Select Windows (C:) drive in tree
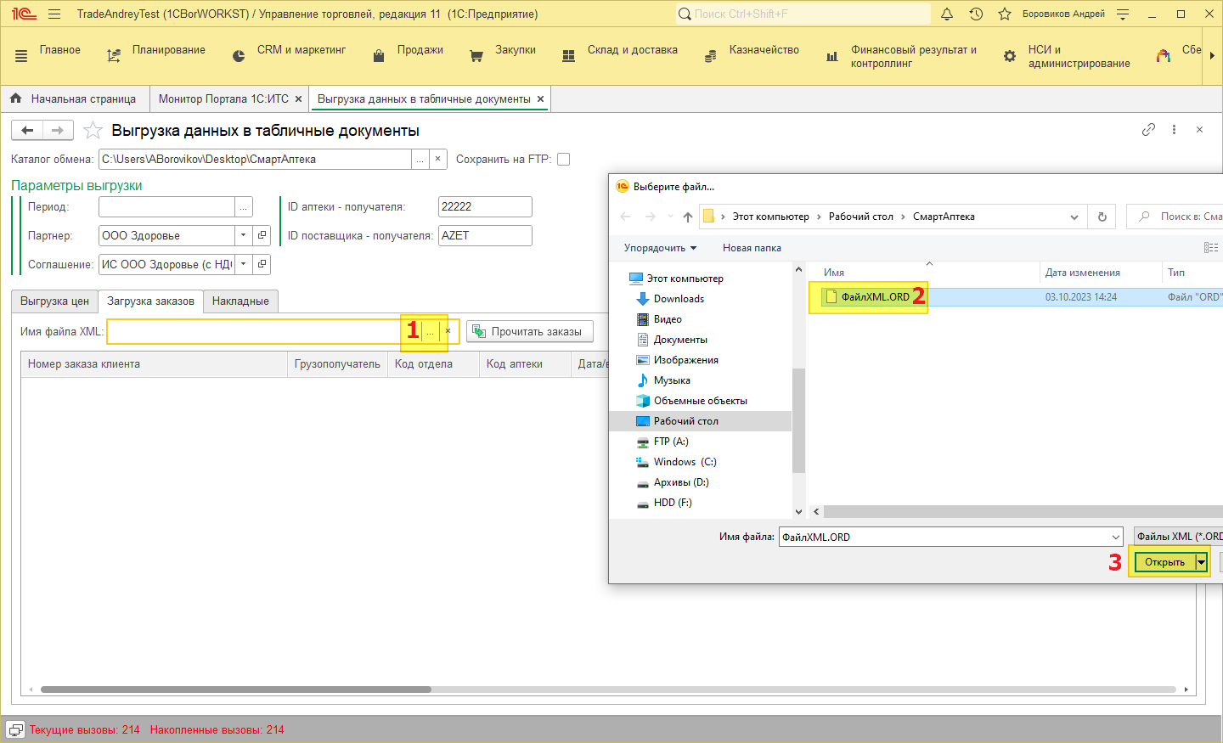Viewport: 1223px width, 743px height. point(685,462)
